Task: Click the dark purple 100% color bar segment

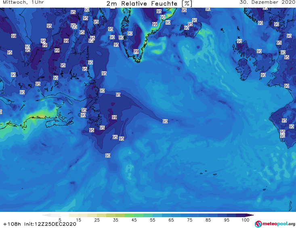Action: coord(241,215)
